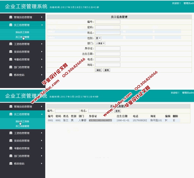Click stack icon beside 工资信息管理 in upper sidebar

click(11, 44)
